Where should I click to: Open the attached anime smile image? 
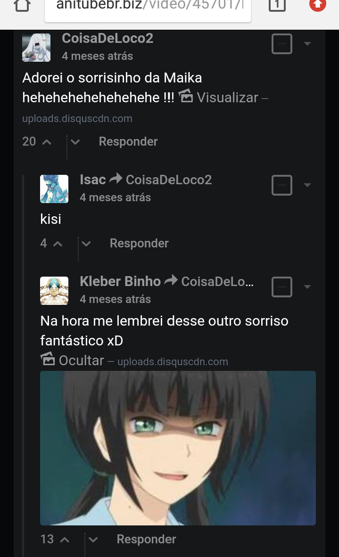[x=178, y=448]
